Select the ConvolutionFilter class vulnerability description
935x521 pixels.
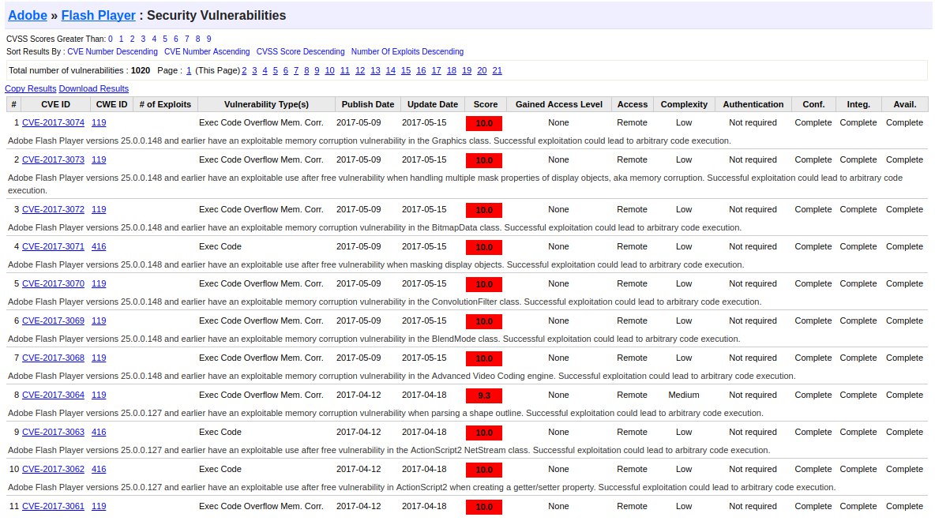[x=385, y=302]
